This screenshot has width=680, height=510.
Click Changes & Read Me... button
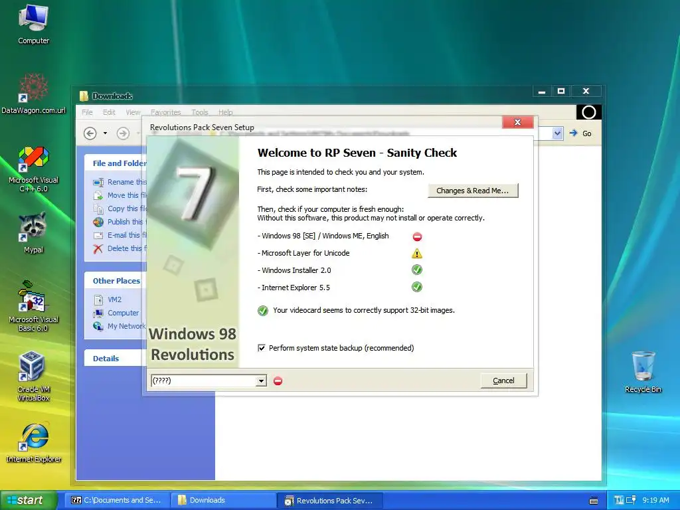[x=473, y=191]
